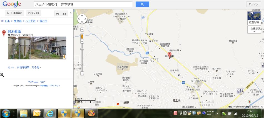Click the zoom out minus button
The height and width of the screenshot is (118, 264).
[82, 73]
